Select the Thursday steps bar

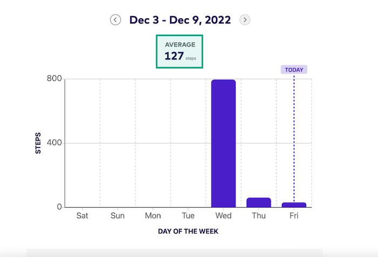259,202
